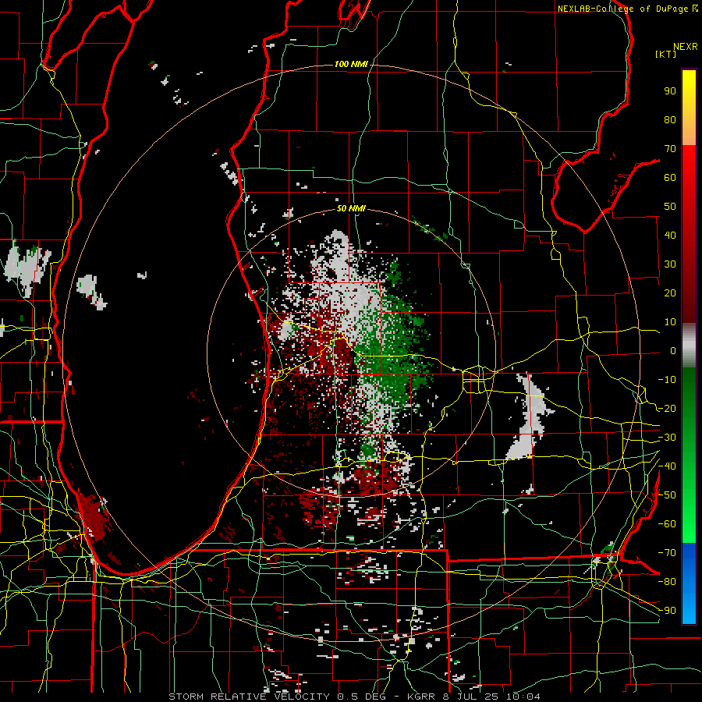Image resolution: width=702 pixels, height=702 pixels.
Task: Click the 0 value on the velocity scale
Action: pos(673,350)
